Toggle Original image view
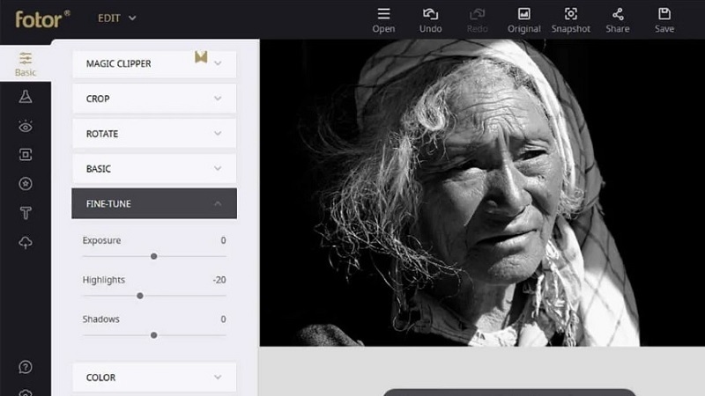Screen dimensions: 705x396 click(x=524, y=19)
